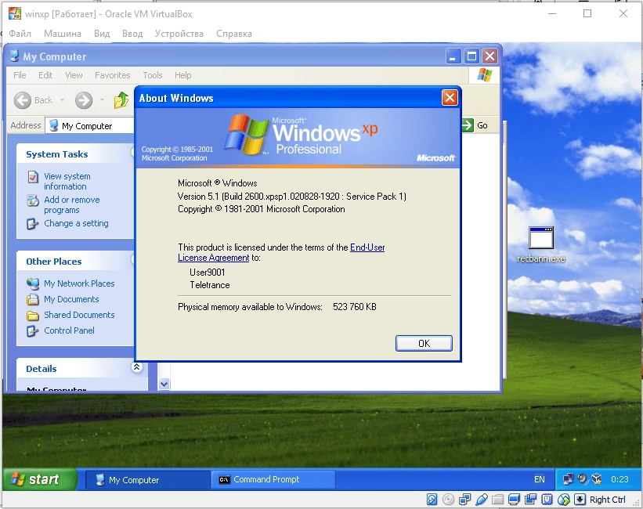Screen dimensions: 643x509
Task: Click the VirtualBox mouse integration status icon
Action: click(564, 499)
